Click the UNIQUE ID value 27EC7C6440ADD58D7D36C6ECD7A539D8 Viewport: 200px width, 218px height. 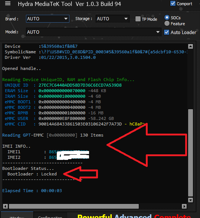[x=80, y=85]
